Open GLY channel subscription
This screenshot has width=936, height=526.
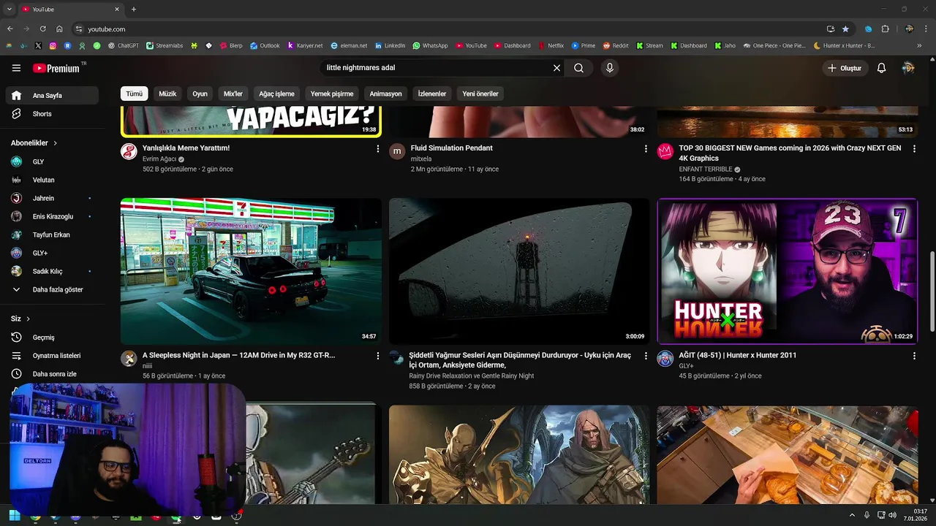(x=52, y=161)
